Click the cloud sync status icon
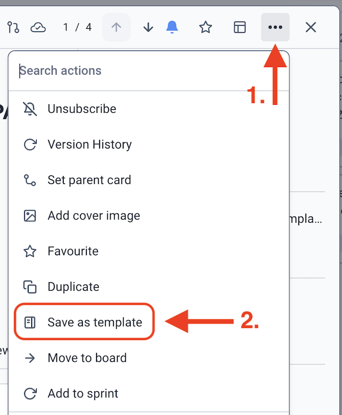 click(x=38, y=27)
